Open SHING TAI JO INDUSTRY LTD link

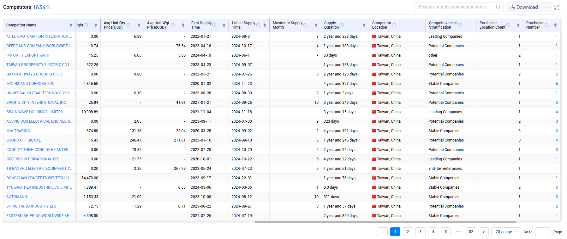[31, 206]
